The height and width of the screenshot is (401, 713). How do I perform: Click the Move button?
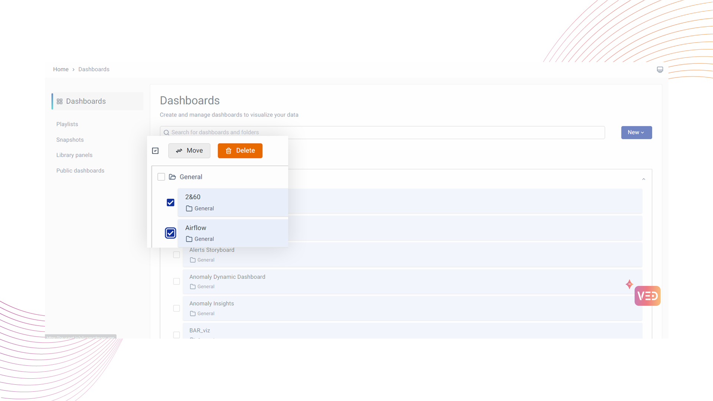[x=189, y=151]
